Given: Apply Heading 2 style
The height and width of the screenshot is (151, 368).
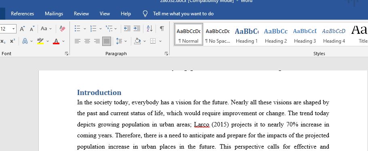Looking at the screenshot, I should tap(276, 34).
